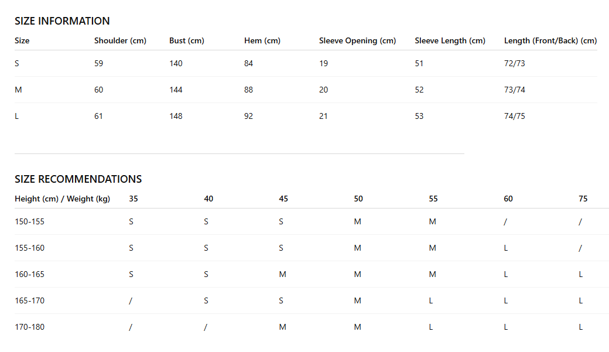The height and width of the screenshot is (352, 609).
Task: Click the SIZE INFORMATION heading
Action: (x=62, y=21)
